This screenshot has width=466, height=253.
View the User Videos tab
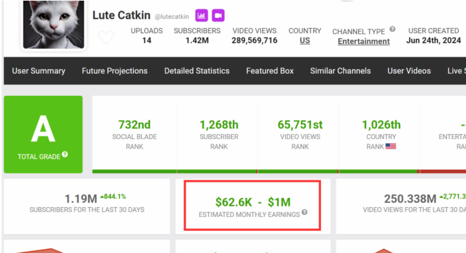pos(409,71)
